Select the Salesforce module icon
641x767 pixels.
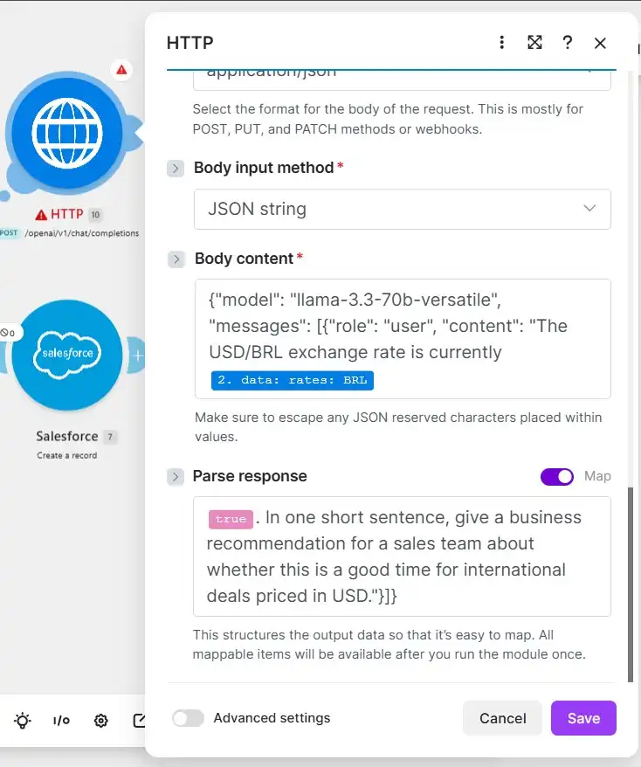(67, 356)
